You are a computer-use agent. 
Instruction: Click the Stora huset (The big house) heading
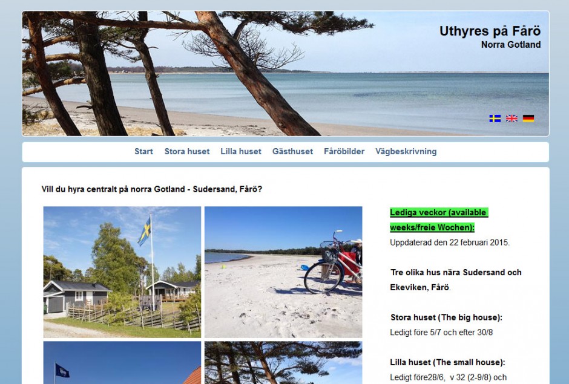pos(446,317)
